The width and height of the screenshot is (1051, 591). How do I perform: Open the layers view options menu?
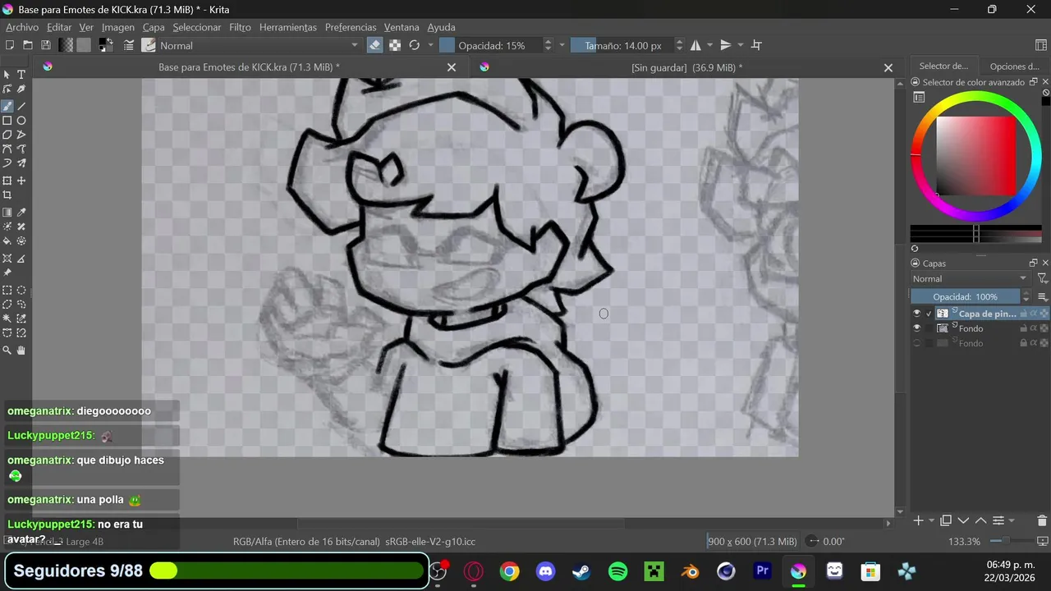[1043, 296]
